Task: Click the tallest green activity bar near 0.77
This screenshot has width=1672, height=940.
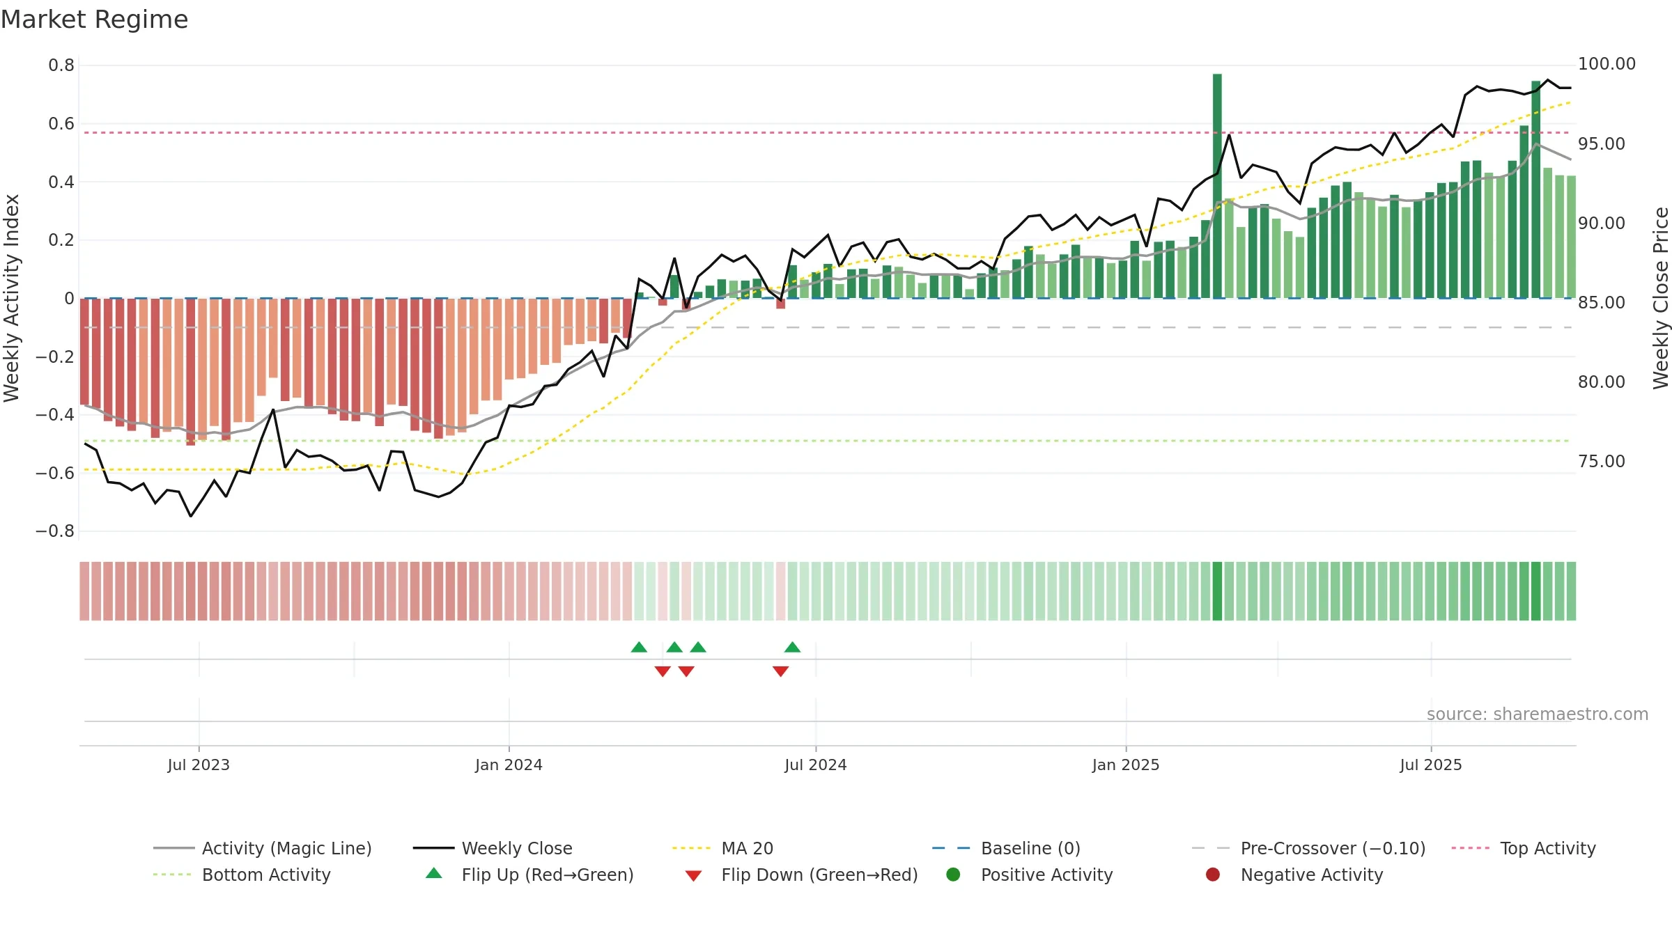Action: (x=1217, y=186)
